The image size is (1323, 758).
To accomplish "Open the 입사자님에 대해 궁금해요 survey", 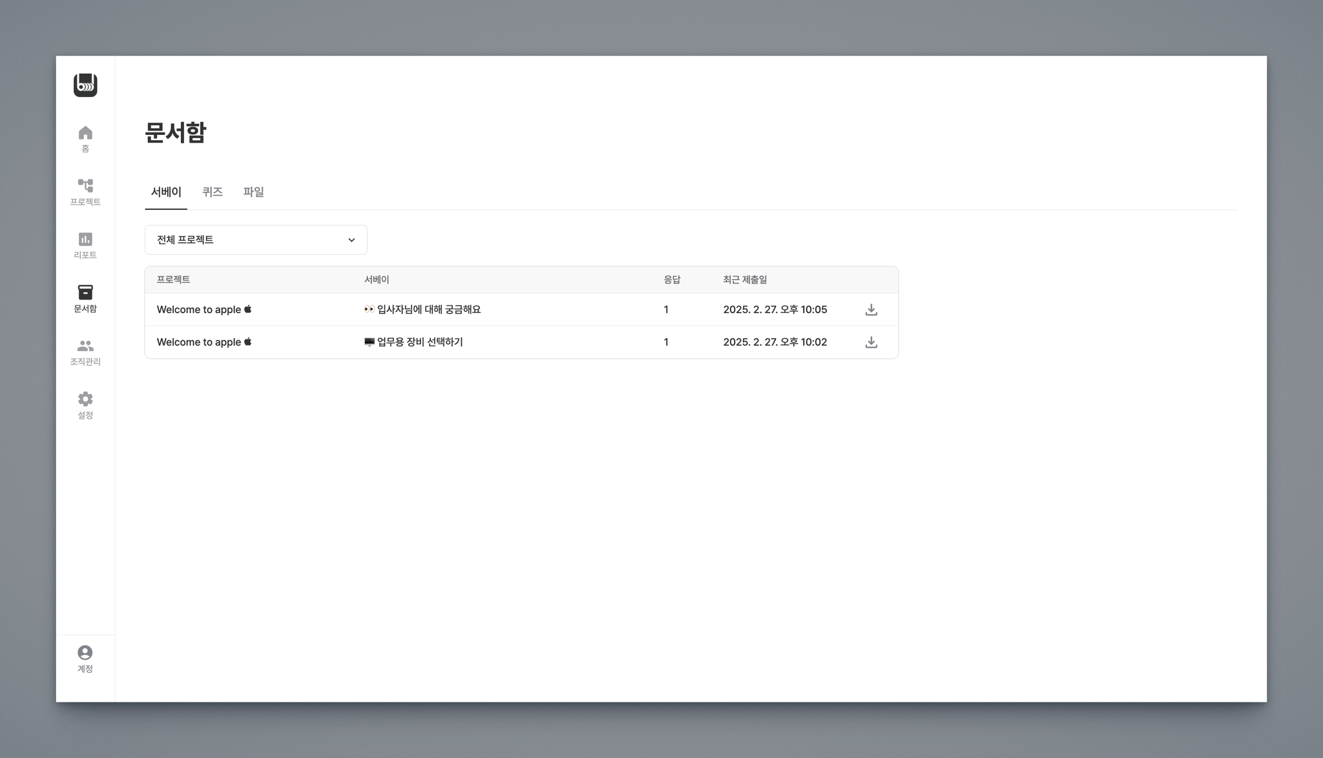I will point(422,310).
